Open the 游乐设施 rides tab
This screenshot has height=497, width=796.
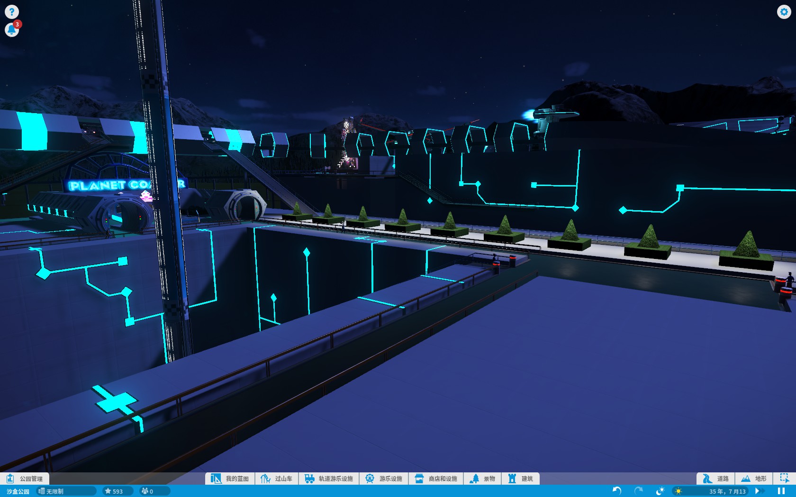point(384,479)
